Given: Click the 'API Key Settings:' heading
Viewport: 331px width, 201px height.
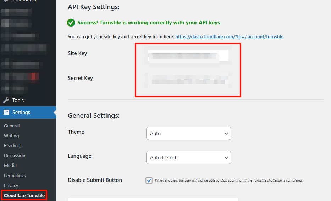Looking at the screenshot, I should 94,7.
